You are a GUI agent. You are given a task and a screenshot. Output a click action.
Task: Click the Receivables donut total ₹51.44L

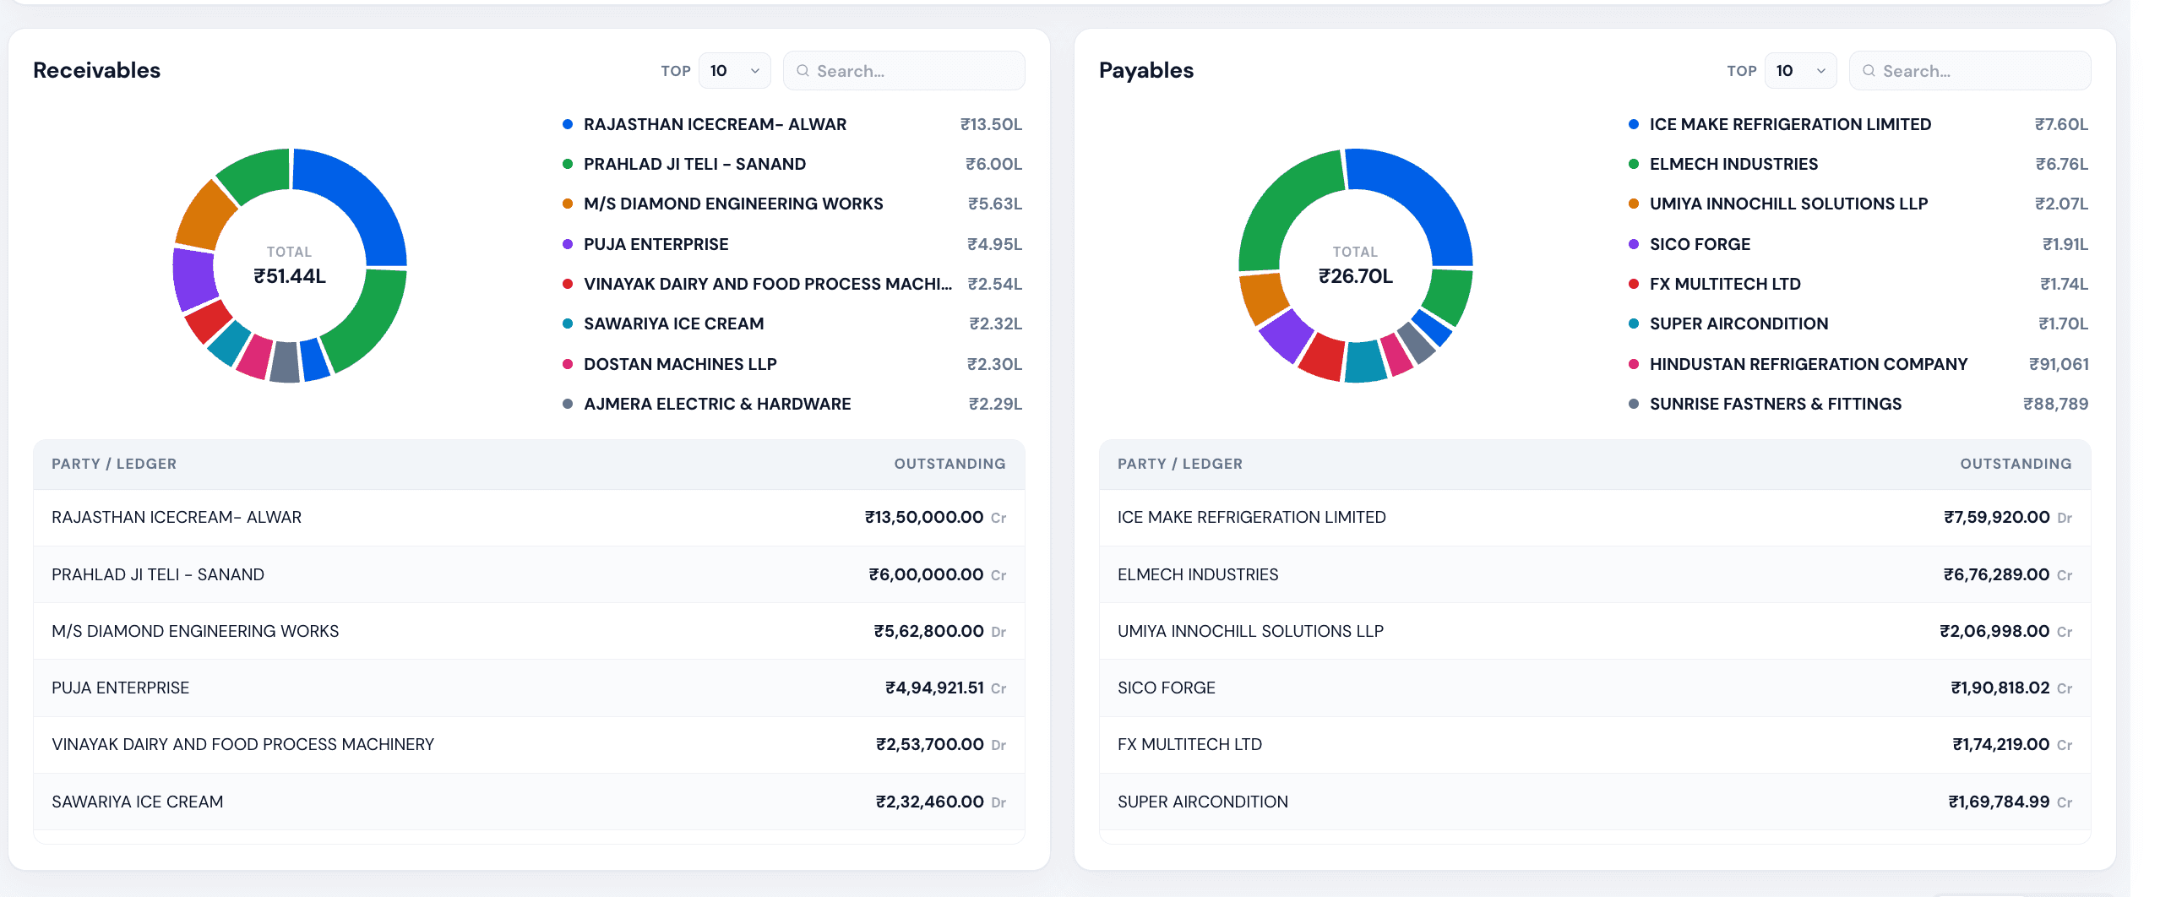coord(290,276)
